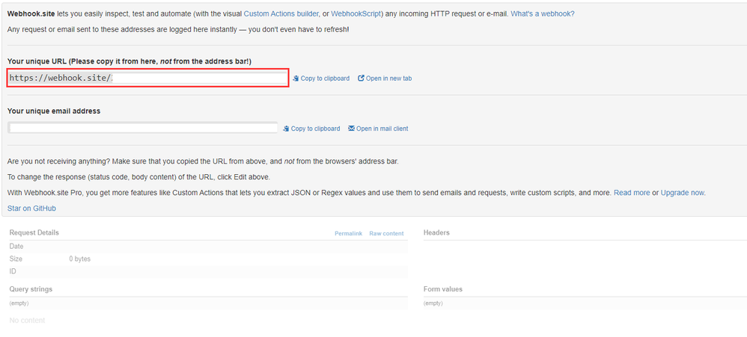The height and width of the screenshot is (337, 747).
Task: Click clipboard icon beside the unique URL
Action: pos(296,78)
